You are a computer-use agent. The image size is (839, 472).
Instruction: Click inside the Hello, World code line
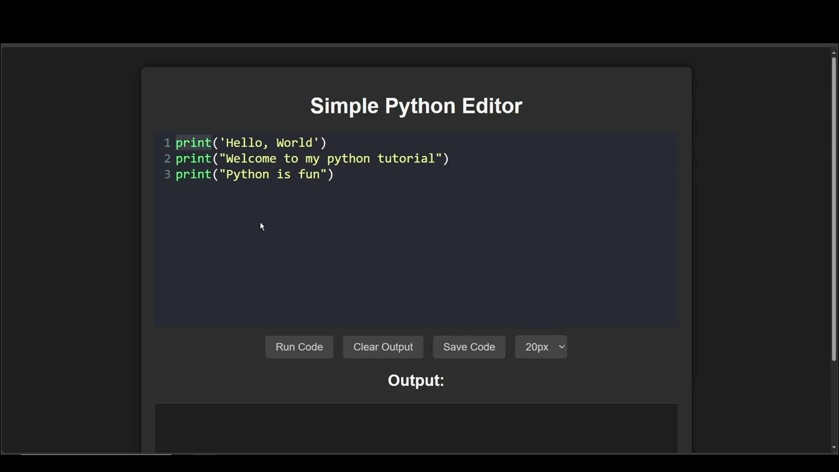click(251, 143)
